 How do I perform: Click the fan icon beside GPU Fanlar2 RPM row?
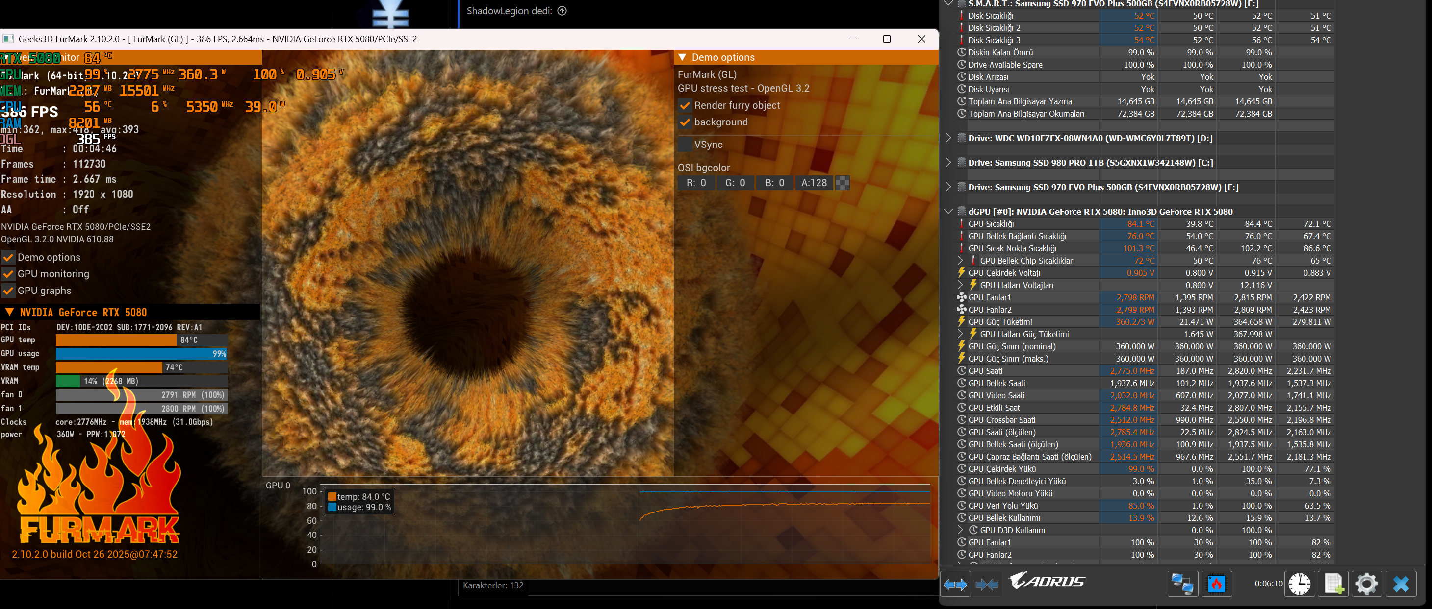[x=961, y=309]
